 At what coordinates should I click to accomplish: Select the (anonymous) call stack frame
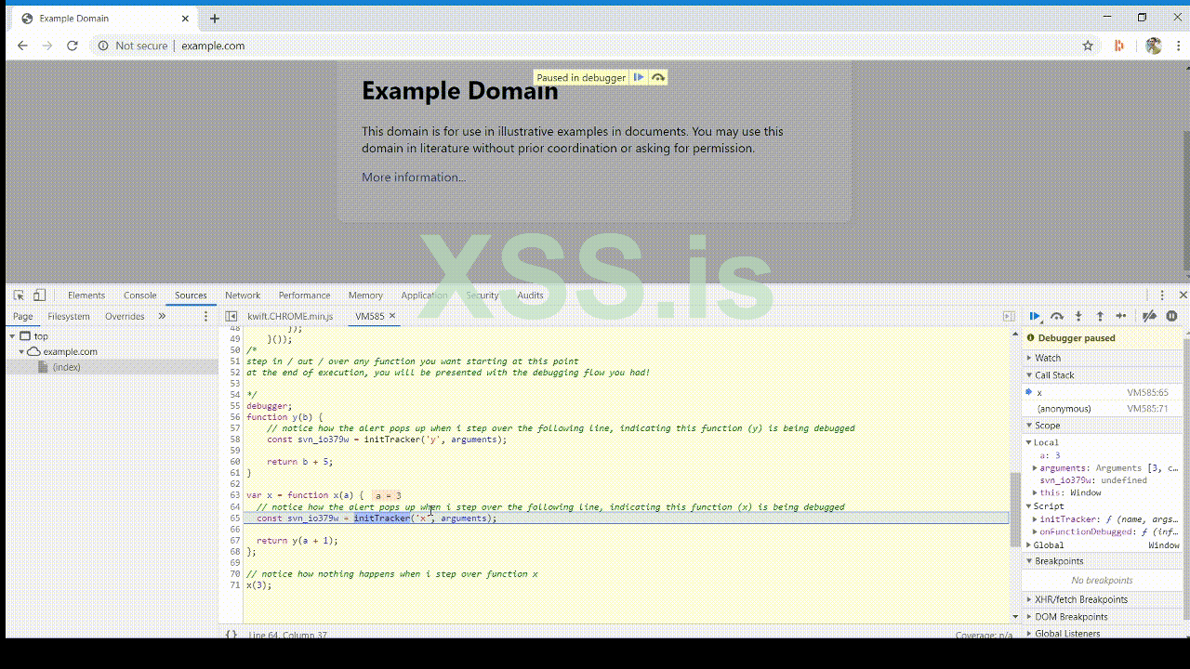coord(1104,409)
